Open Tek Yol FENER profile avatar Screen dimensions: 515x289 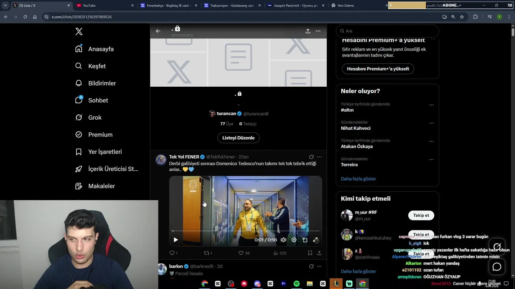161,160
